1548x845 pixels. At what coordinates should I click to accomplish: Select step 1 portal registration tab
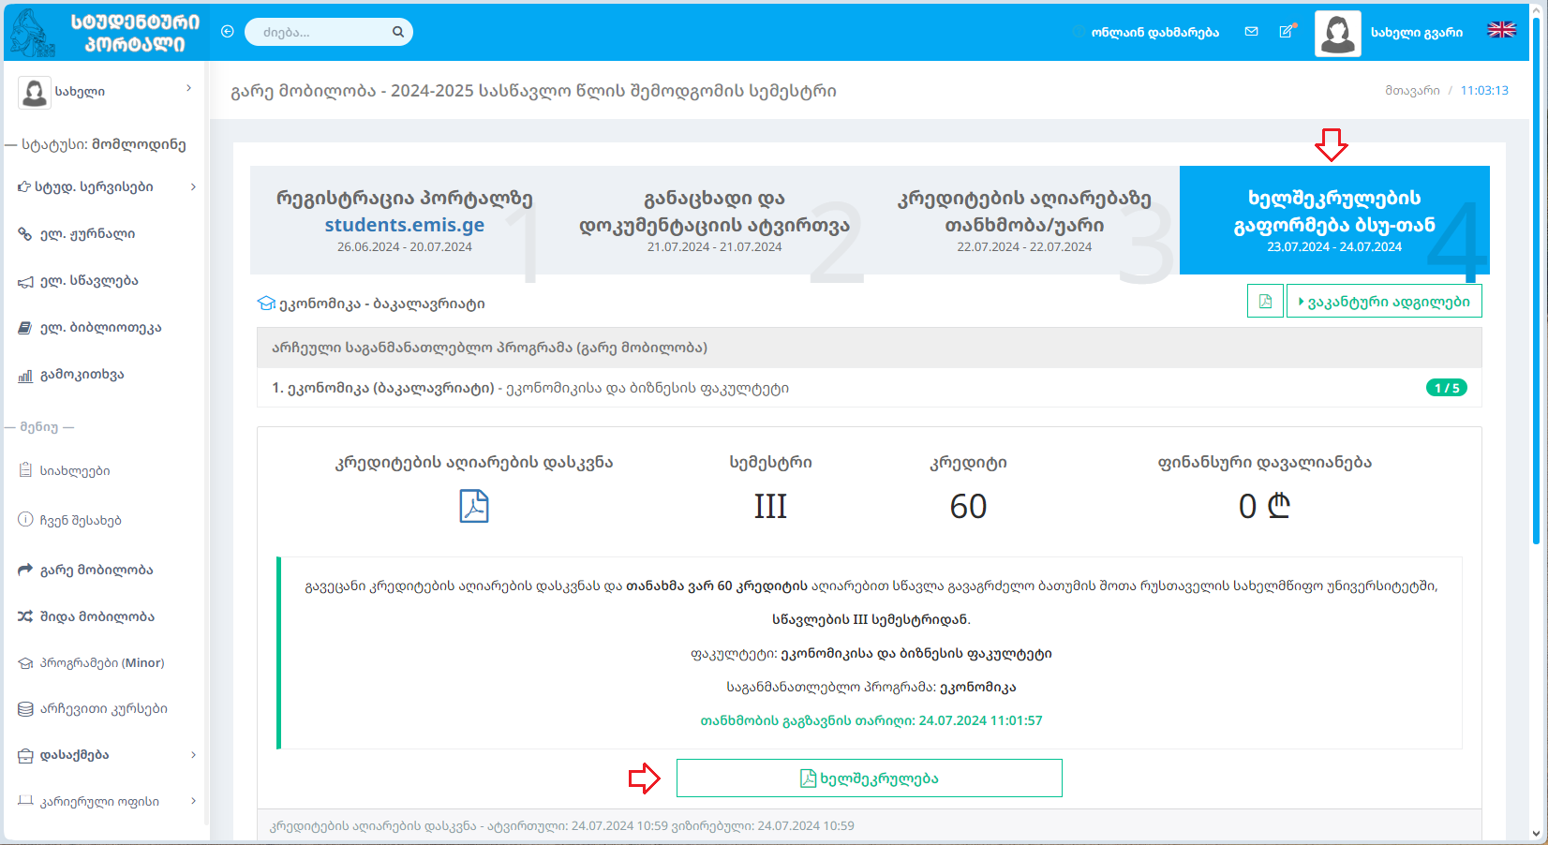405,220
